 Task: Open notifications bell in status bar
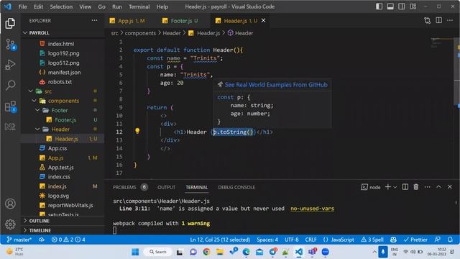pos(450,240)
